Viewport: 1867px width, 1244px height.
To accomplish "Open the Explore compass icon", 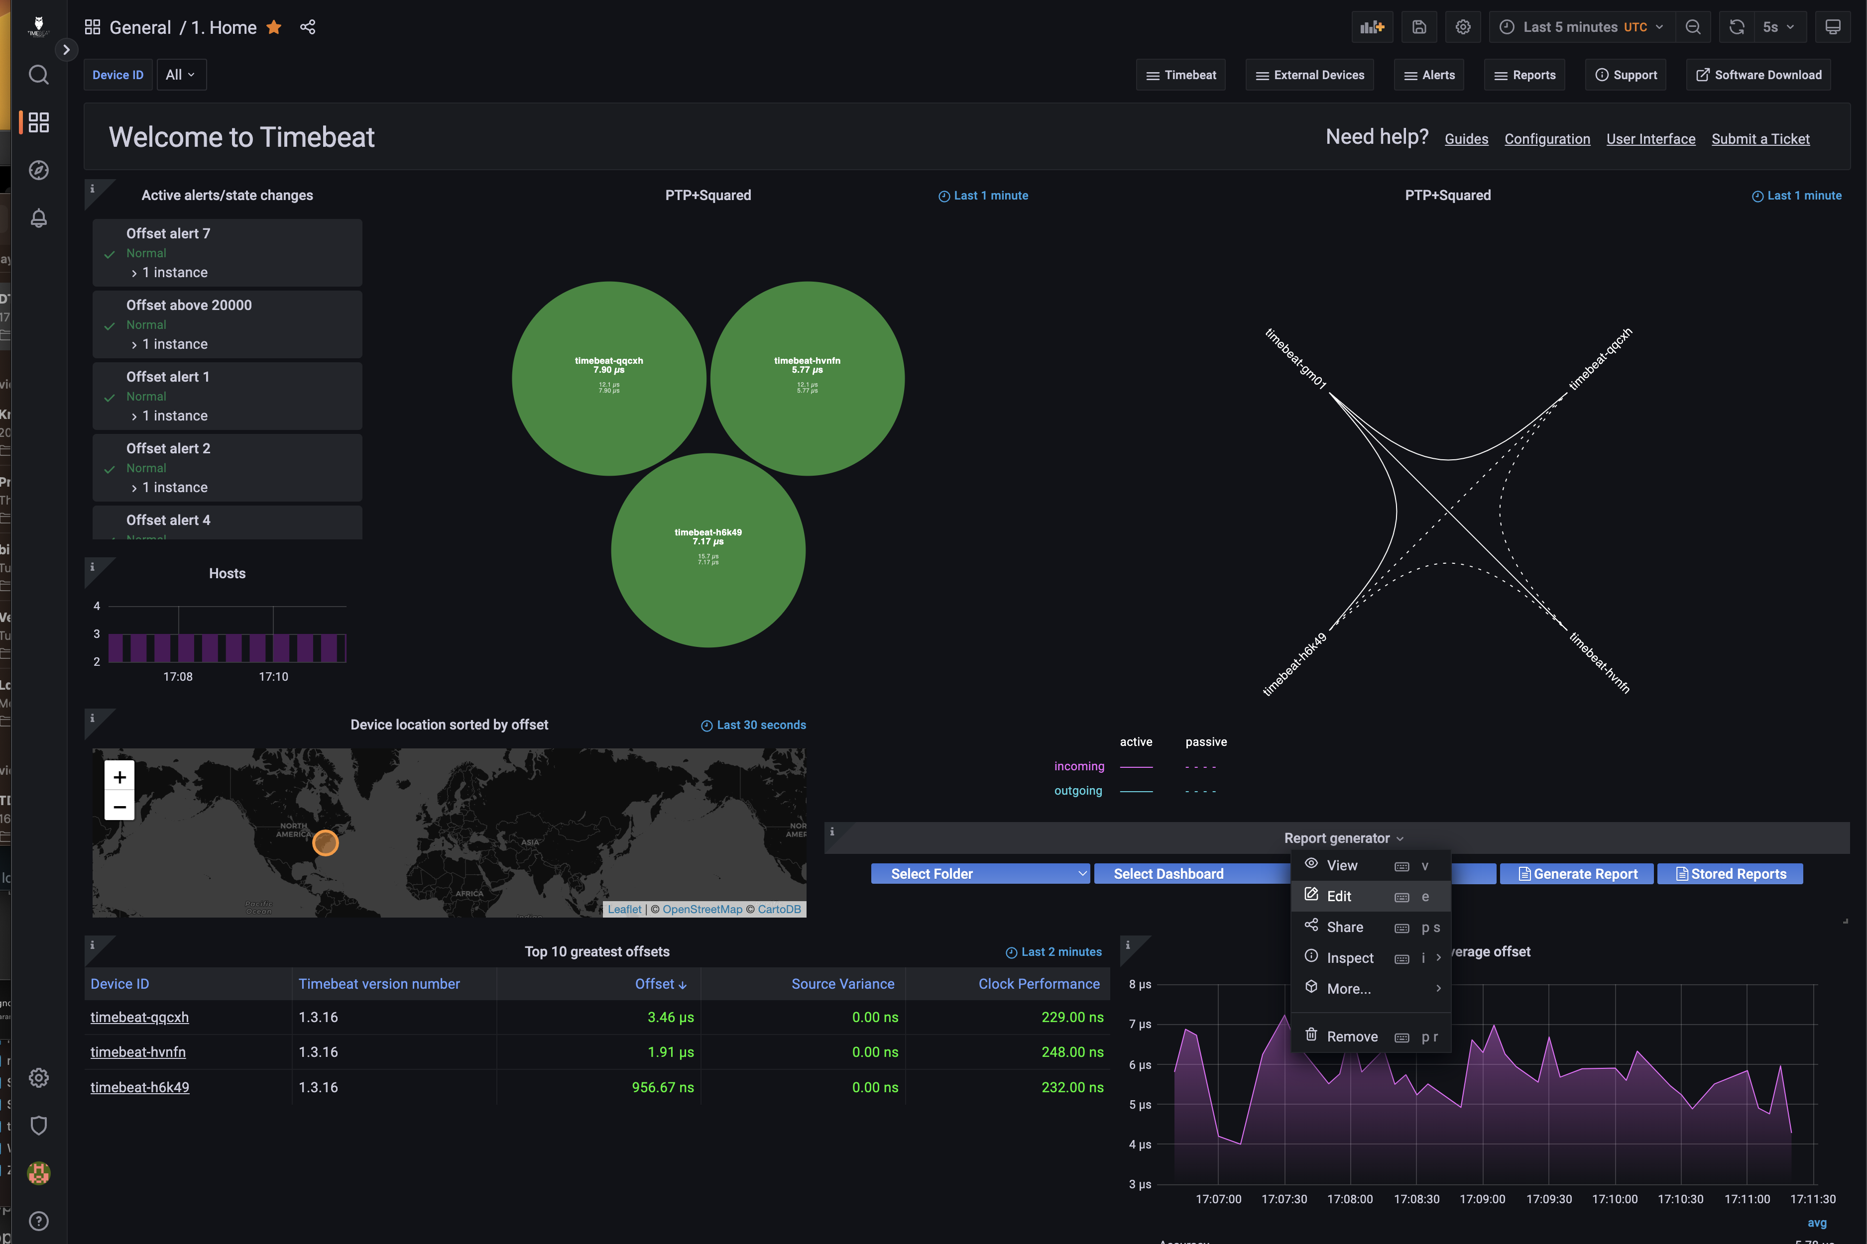I will click(38, 170).
